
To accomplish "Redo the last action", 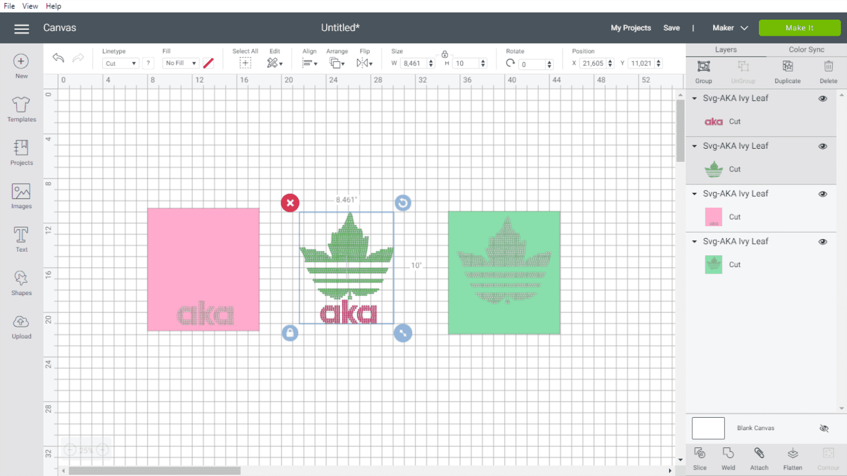I will [78, 58].
